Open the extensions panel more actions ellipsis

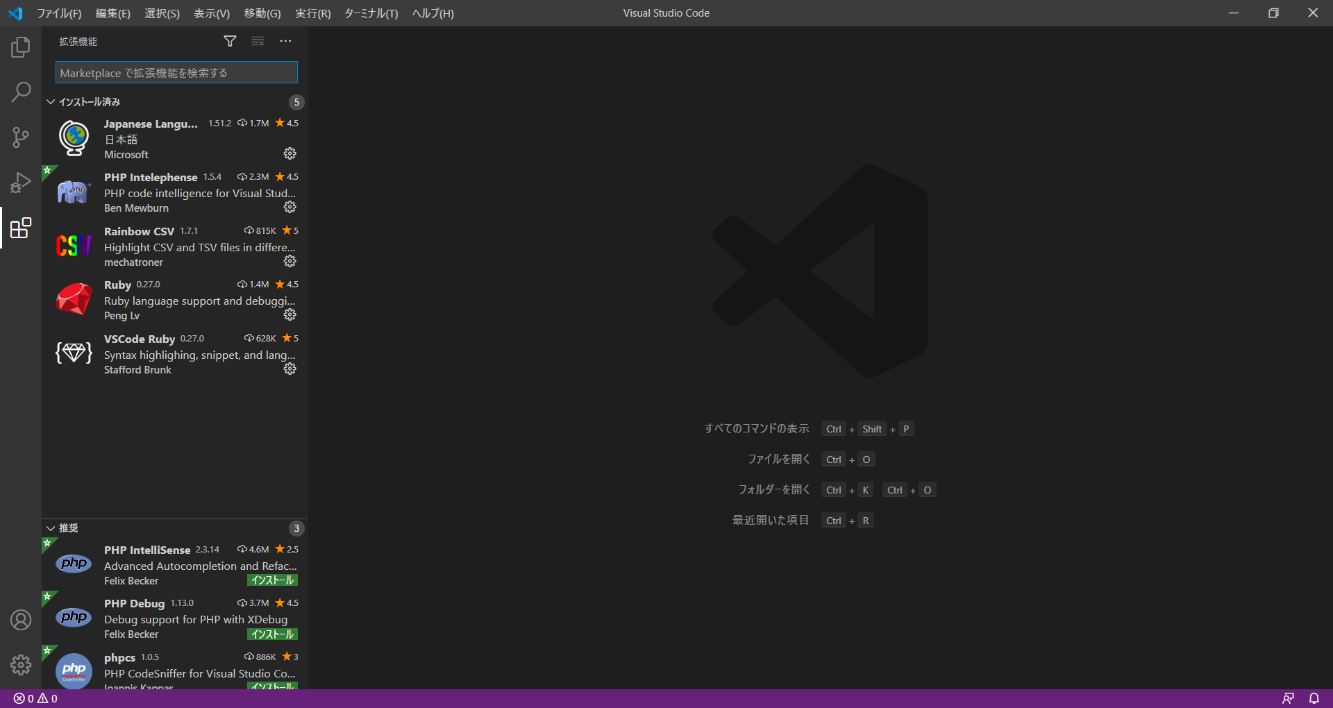point(285,42)
